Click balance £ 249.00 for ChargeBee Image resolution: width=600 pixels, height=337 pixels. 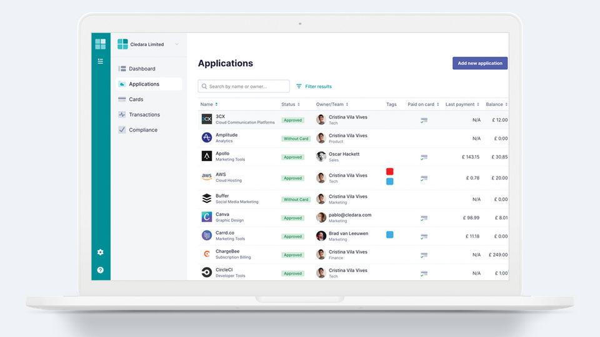click(498, 255)
